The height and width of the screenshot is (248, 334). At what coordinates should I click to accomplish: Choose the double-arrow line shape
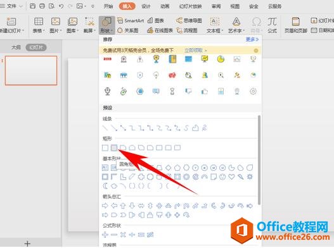123,128
